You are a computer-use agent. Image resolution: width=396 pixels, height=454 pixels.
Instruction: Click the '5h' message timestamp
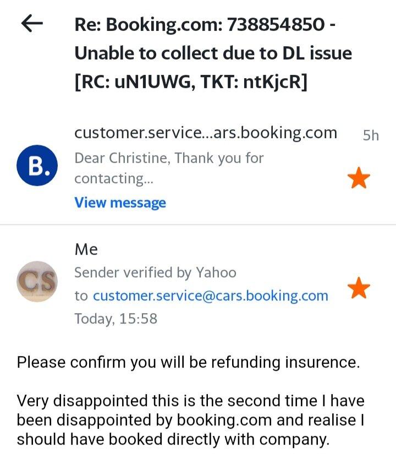371,135
